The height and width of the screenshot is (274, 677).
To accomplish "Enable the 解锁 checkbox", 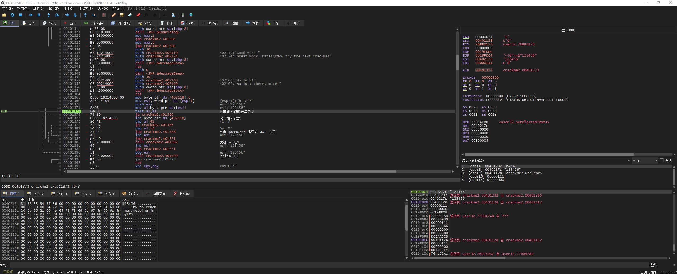I will (x=662, y=160).
